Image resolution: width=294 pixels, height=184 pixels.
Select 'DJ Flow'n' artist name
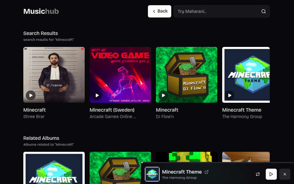coord(165,117)
